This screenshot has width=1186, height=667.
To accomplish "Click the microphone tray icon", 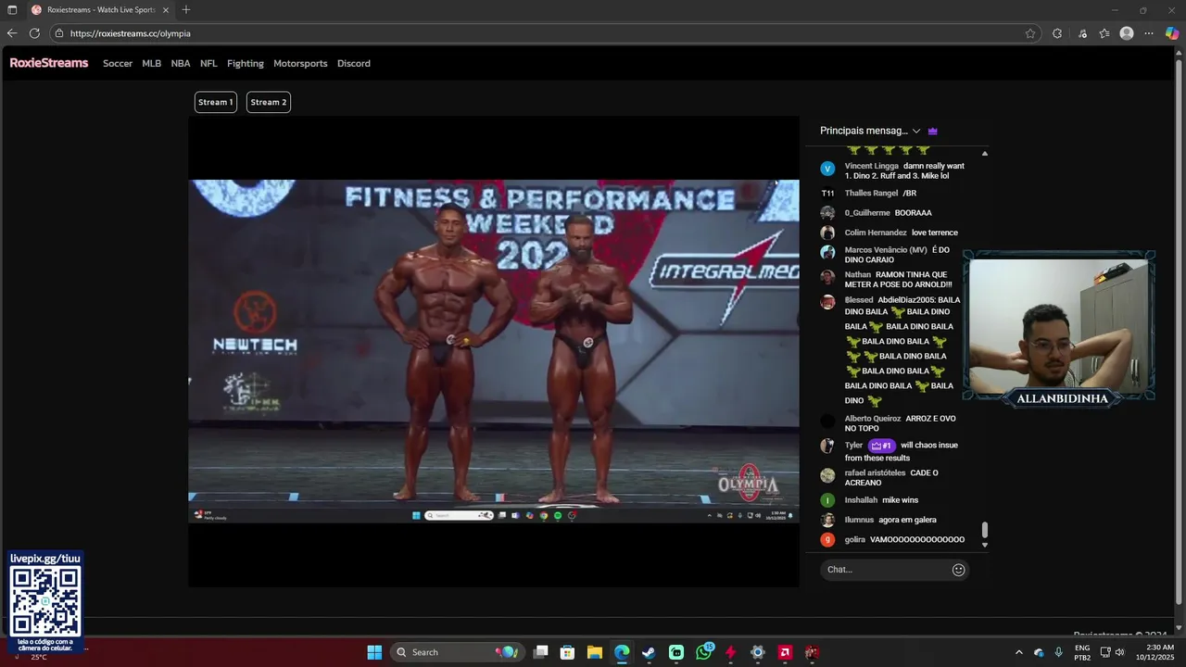I will click(1058, 652).
